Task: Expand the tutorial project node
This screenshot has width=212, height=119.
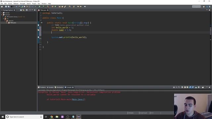Action: (x=1, y=13)
